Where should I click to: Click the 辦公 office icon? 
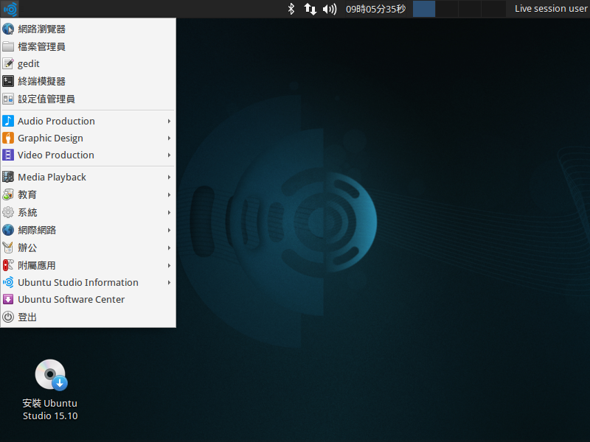[8, 248]
